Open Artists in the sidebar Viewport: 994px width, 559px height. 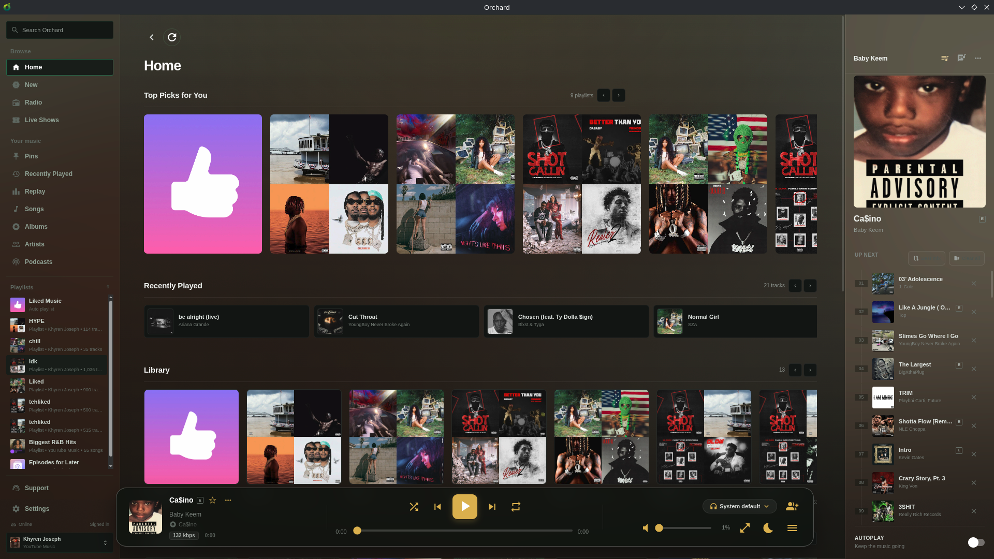pos(60,244)
